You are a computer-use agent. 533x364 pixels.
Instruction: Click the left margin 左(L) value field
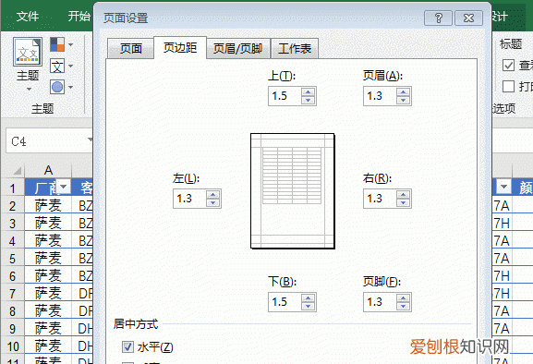click(x=189, y=199)
